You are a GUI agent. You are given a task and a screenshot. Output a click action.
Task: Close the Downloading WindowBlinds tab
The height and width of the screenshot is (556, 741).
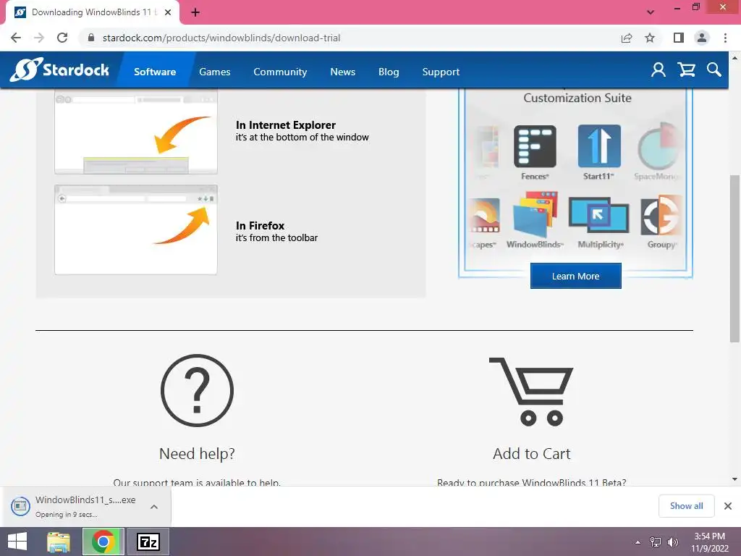pos(168,12)
